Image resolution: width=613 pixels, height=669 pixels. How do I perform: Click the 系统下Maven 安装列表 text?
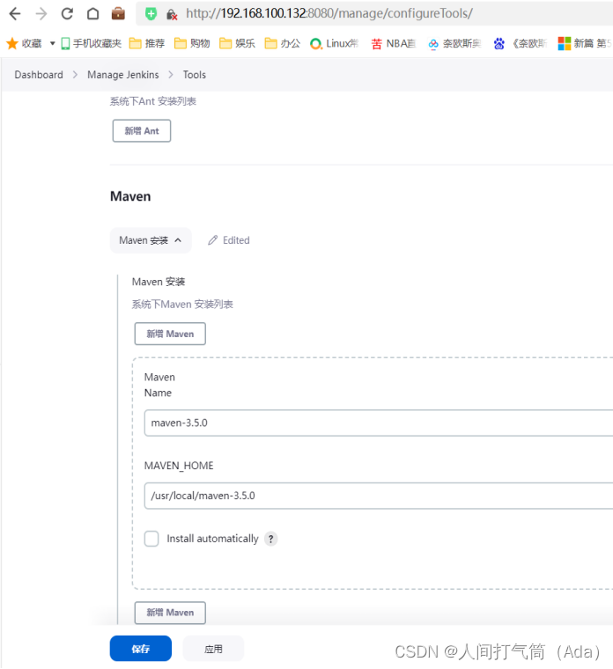(x=182, y=305)
